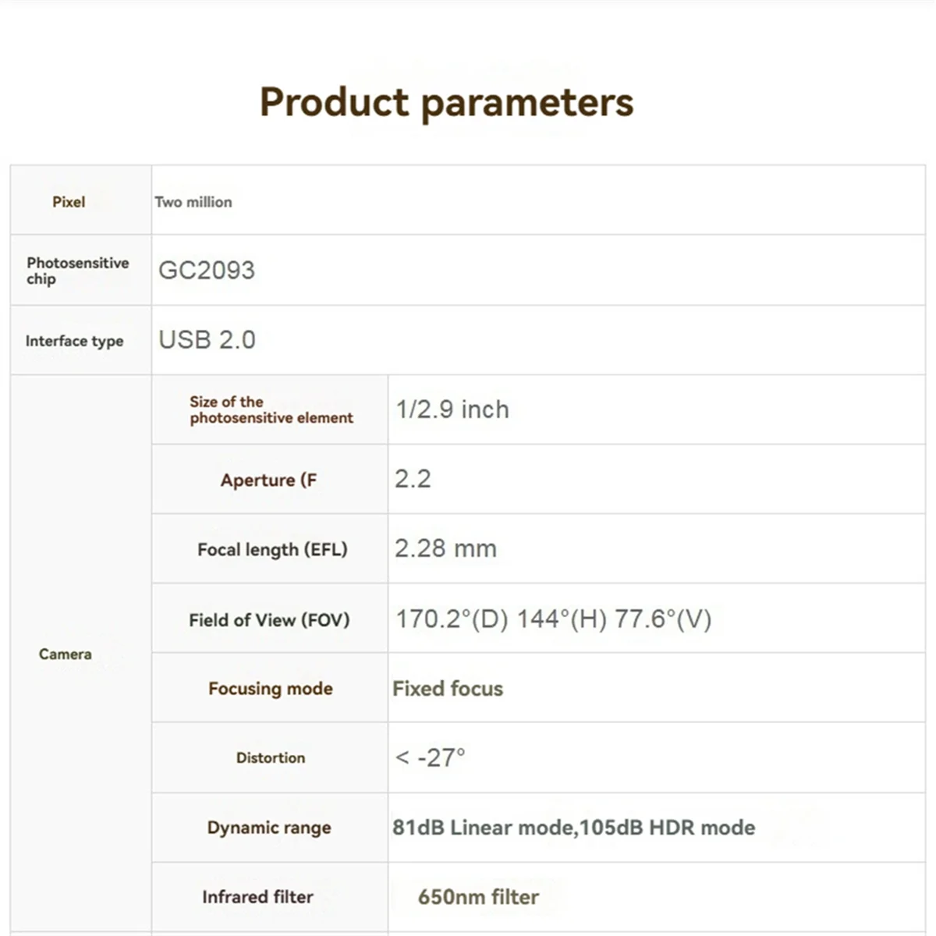Select the Photosensitive chip label
The image size is (936, 936).
tap(77, 271)
